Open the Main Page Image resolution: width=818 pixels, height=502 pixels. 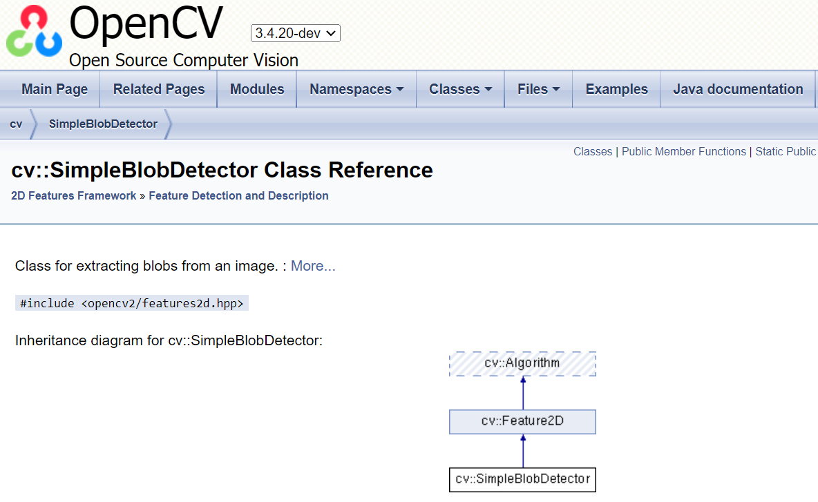(x=54, y=89)
